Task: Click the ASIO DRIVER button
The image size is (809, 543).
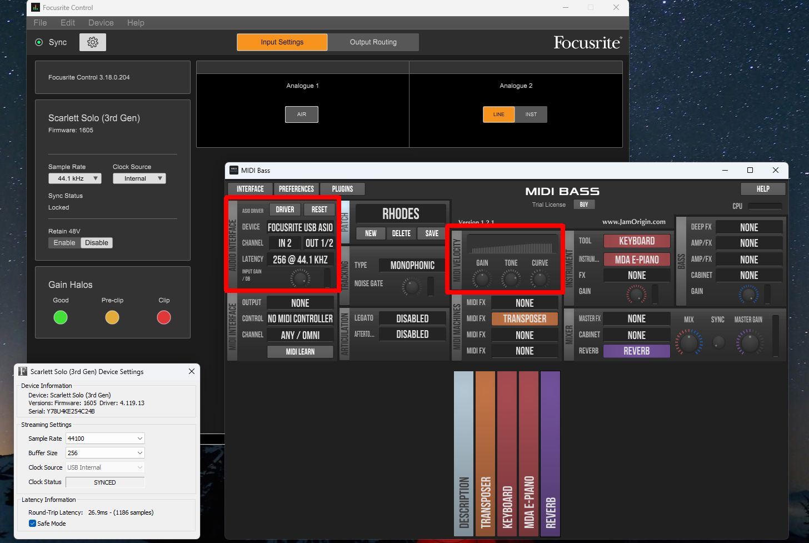Action: tap(285, 210)
